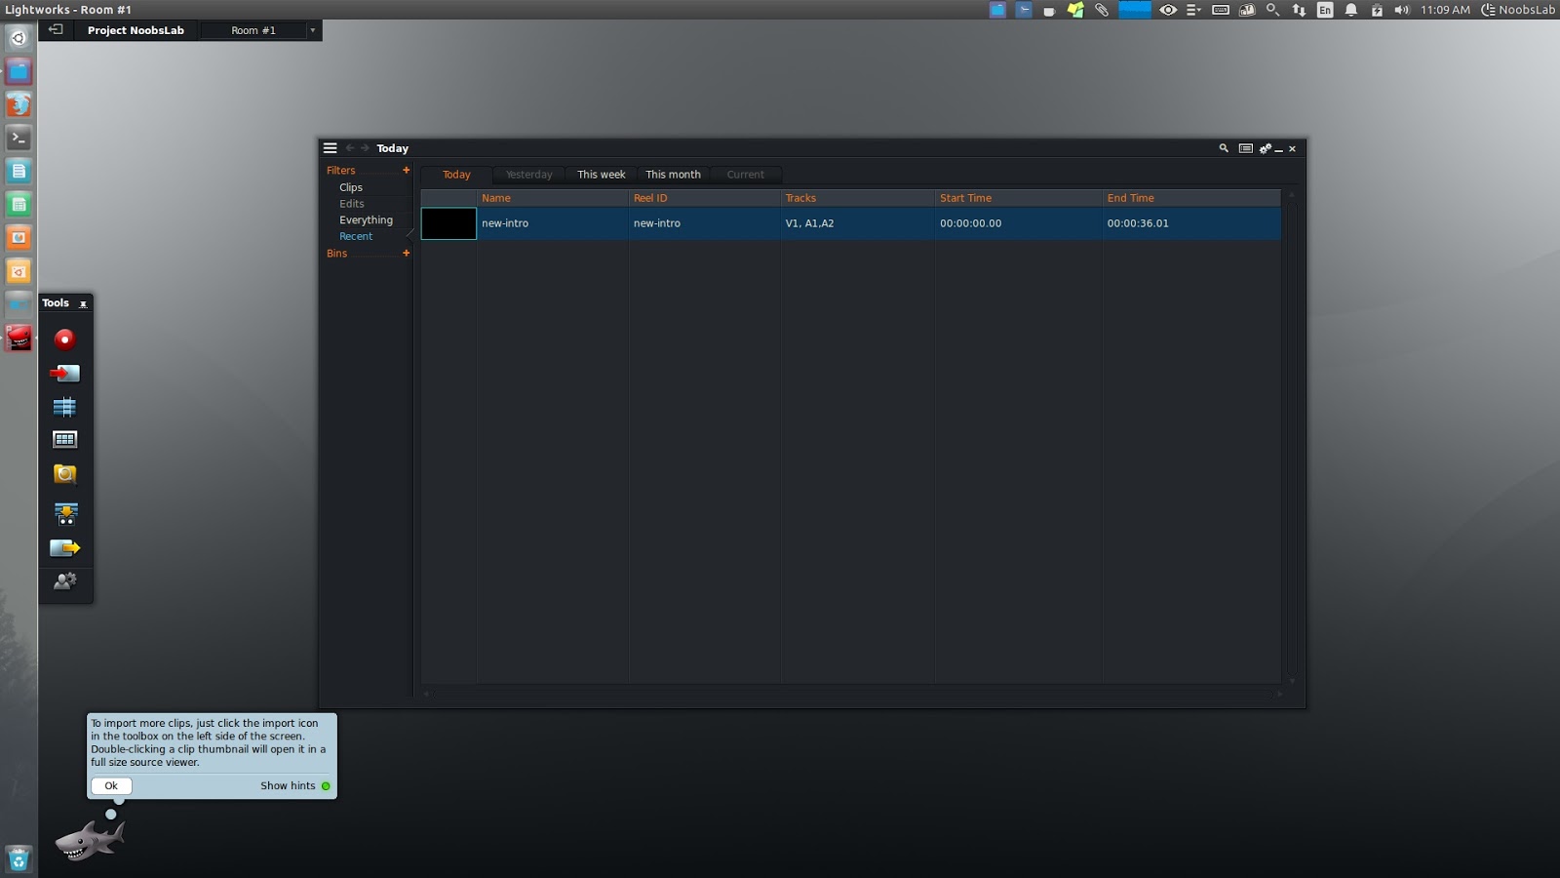Open the system volume indicator
Image resolution: width=1560 pixels, height=878 pixels.
click(x=1402, y=10)
